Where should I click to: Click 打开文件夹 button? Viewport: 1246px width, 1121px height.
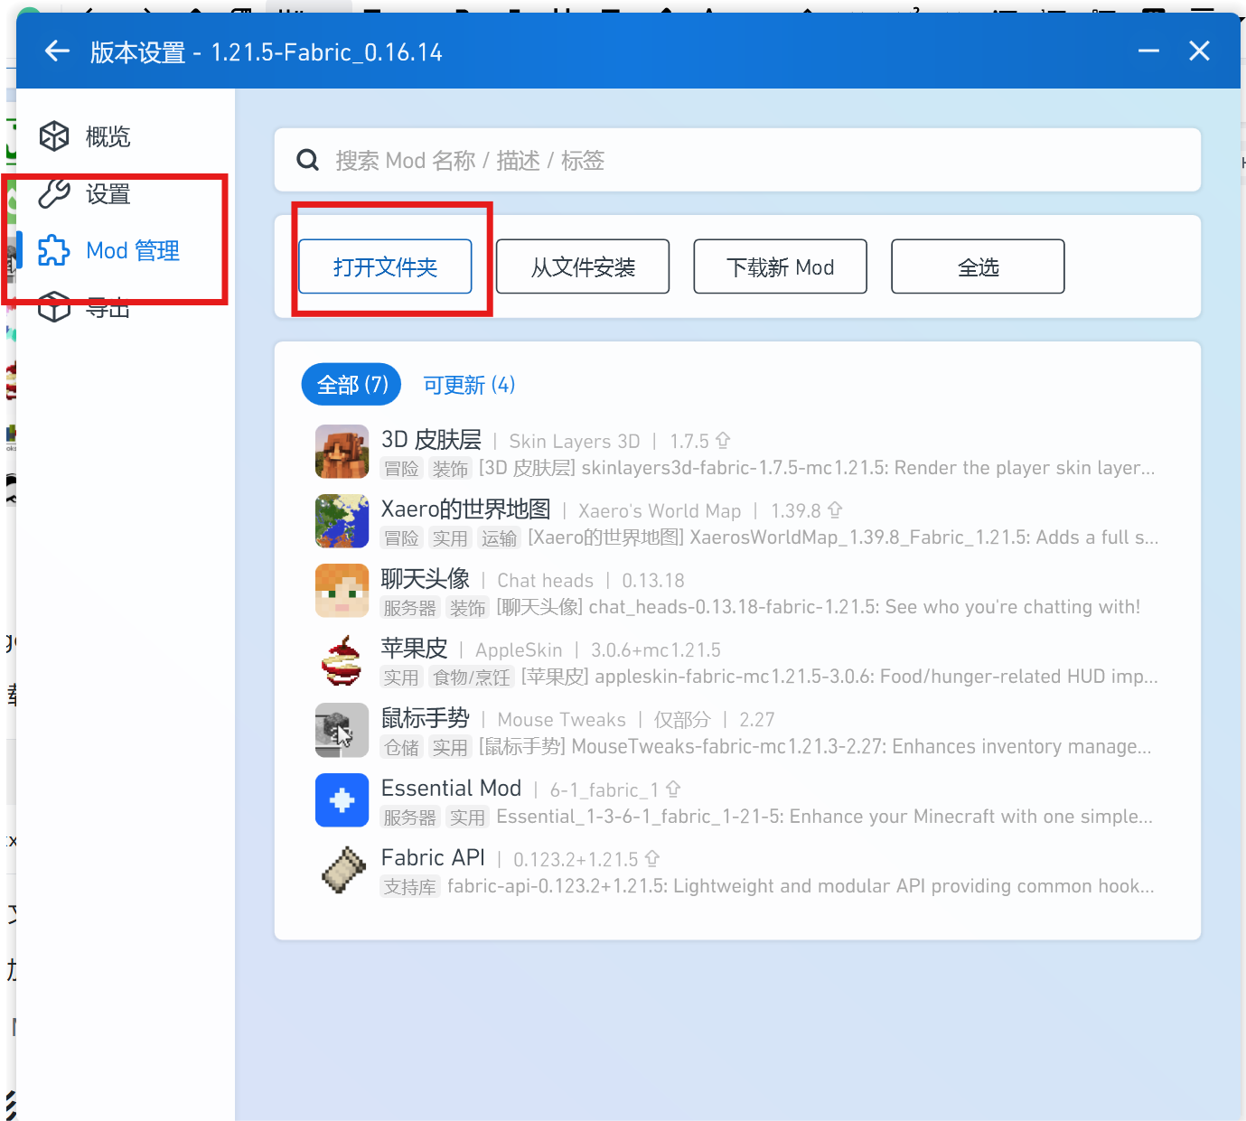[x=385, y=266]
